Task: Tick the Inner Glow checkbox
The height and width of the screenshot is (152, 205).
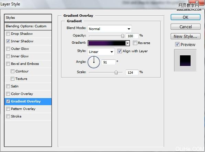Action: [x=8, y=56]
